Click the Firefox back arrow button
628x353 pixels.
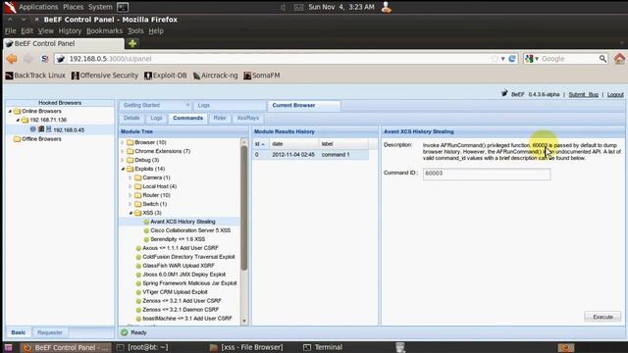click(x=12, y=59)
